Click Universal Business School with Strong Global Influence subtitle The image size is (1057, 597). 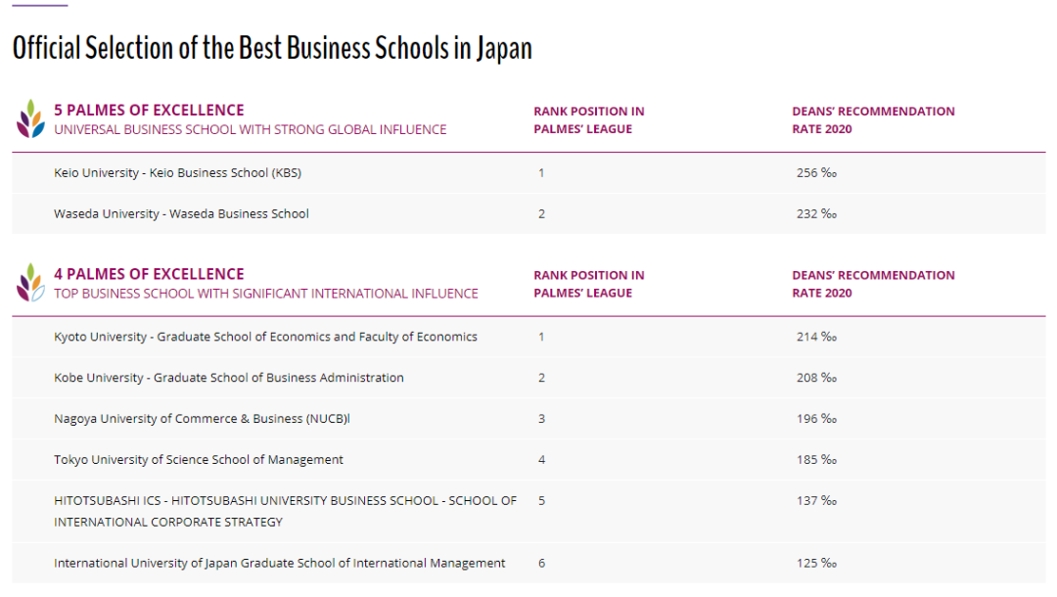click(251, 129)
